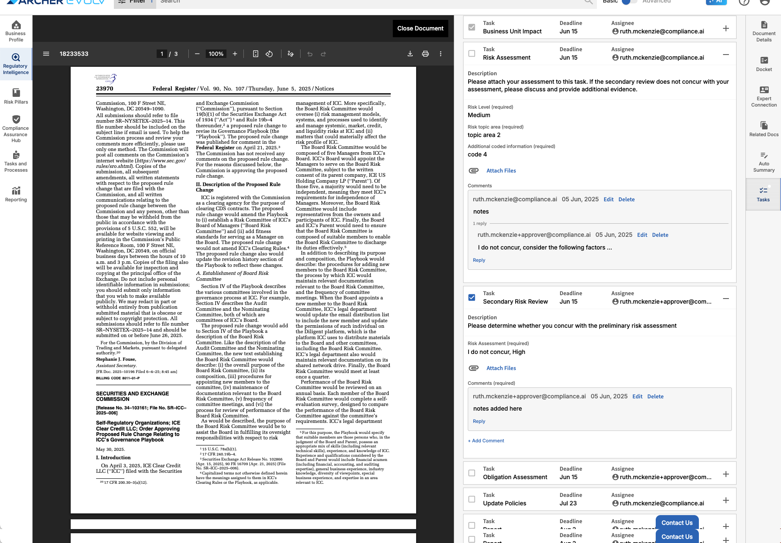Check Update Policies task checkbox
The height and width of the screenshot is (543, 781).
[472, 499]
